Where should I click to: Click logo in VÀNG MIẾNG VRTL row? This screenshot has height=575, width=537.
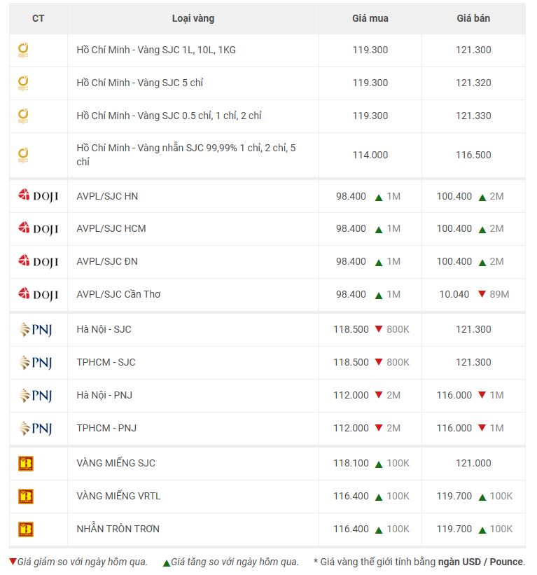coord(26,497)
